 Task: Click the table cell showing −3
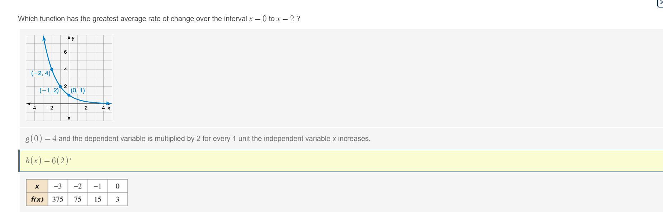tap(58, 186)
